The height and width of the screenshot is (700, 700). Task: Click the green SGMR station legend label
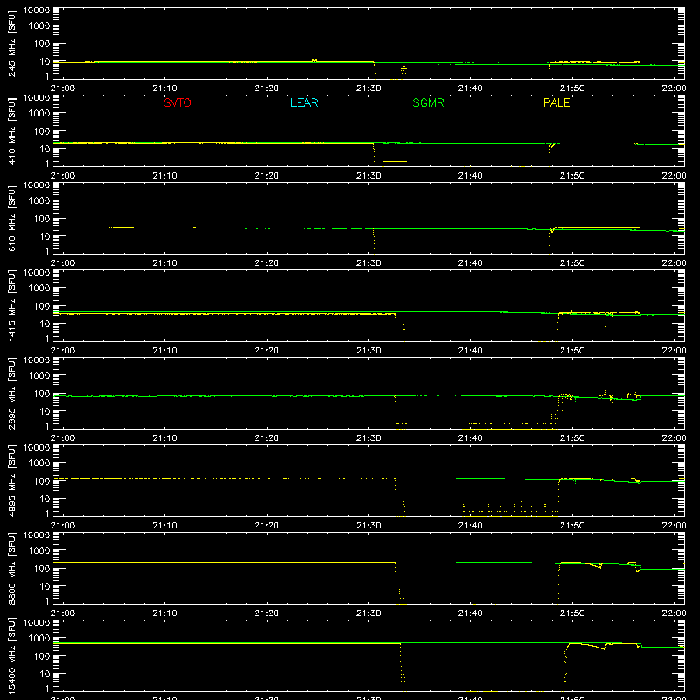[428, 102]
